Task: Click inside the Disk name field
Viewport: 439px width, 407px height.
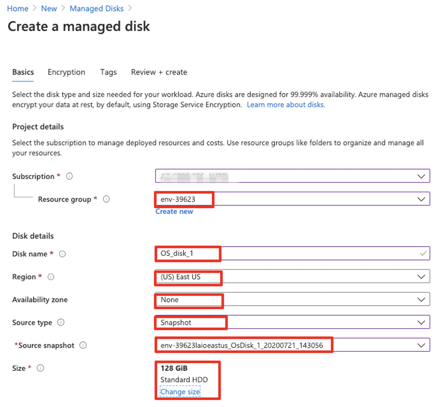Action: point(257,253)
